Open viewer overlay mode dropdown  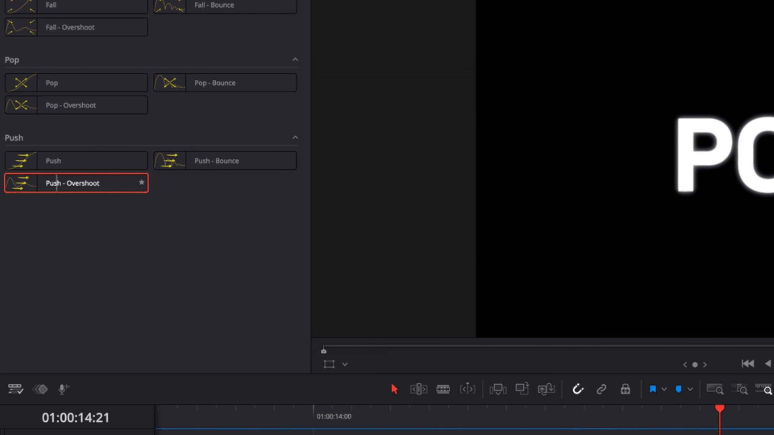point(345,364)
